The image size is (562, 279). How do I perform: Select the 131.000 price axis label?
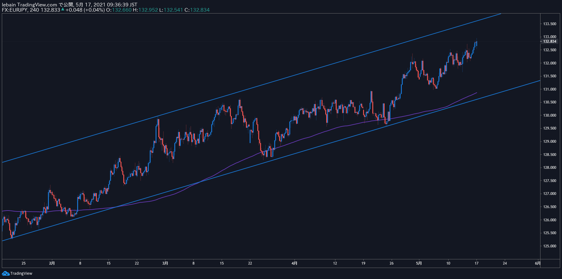point(550,89)
